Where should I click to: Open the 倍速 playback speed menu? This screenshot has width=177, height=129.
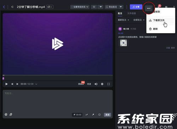(x=89, y=84)
